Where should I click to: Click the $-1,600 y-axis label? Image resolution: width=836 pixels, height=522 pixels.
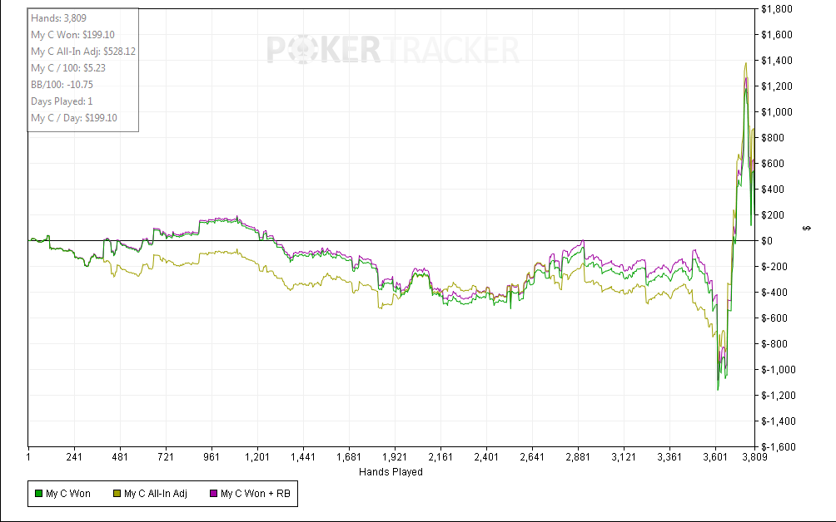[x=779, y=447]
